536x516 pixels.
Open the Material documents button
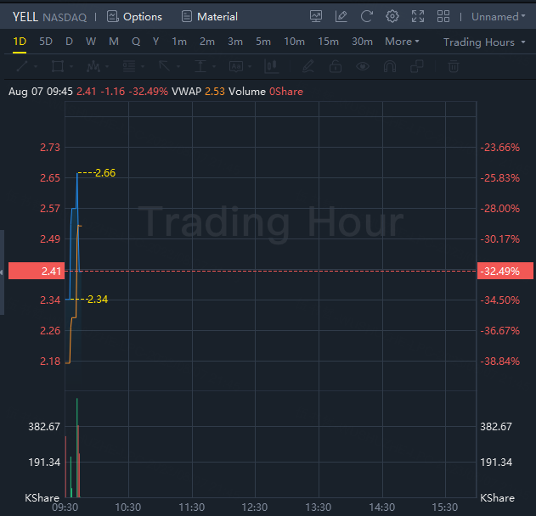(x=209, y=17)
